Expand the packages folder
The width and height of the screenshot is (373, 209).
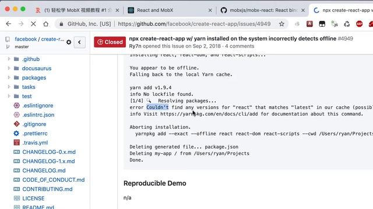click(x=9, y=77)
